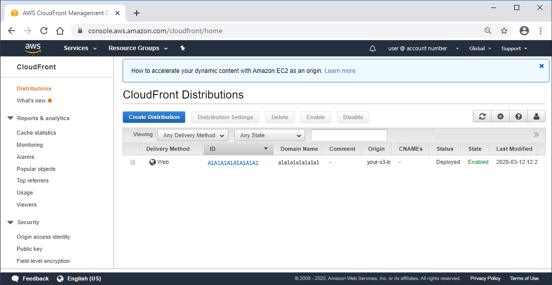The height and width of the screenshot is (285, 552).
Task: Open Cache statistics report
Action: tap(36, 133)
